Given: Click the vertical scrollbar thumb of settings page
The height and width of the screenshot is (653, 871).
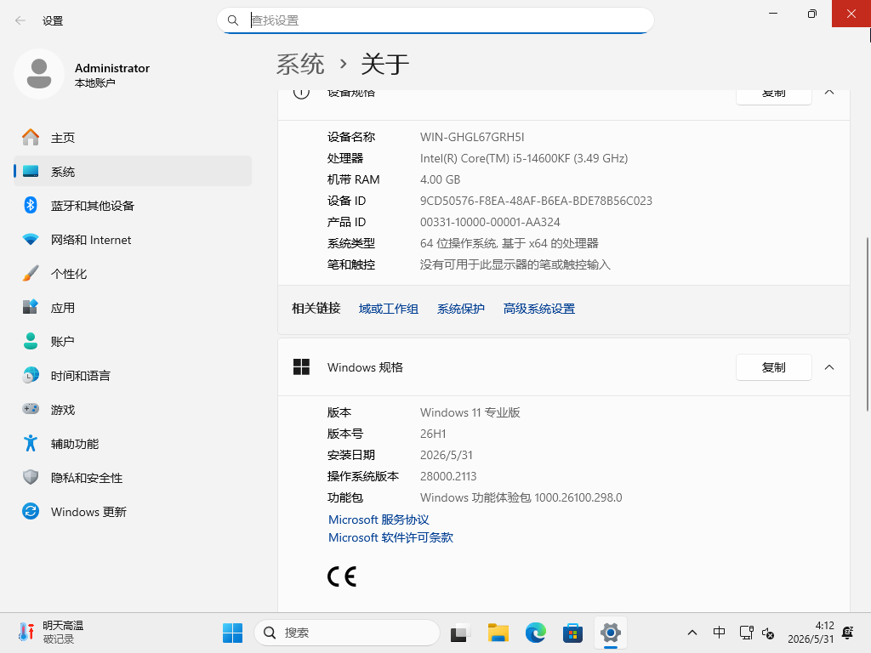Looking at the screenshot, I should pyautogui.click(x=867, y=324).
